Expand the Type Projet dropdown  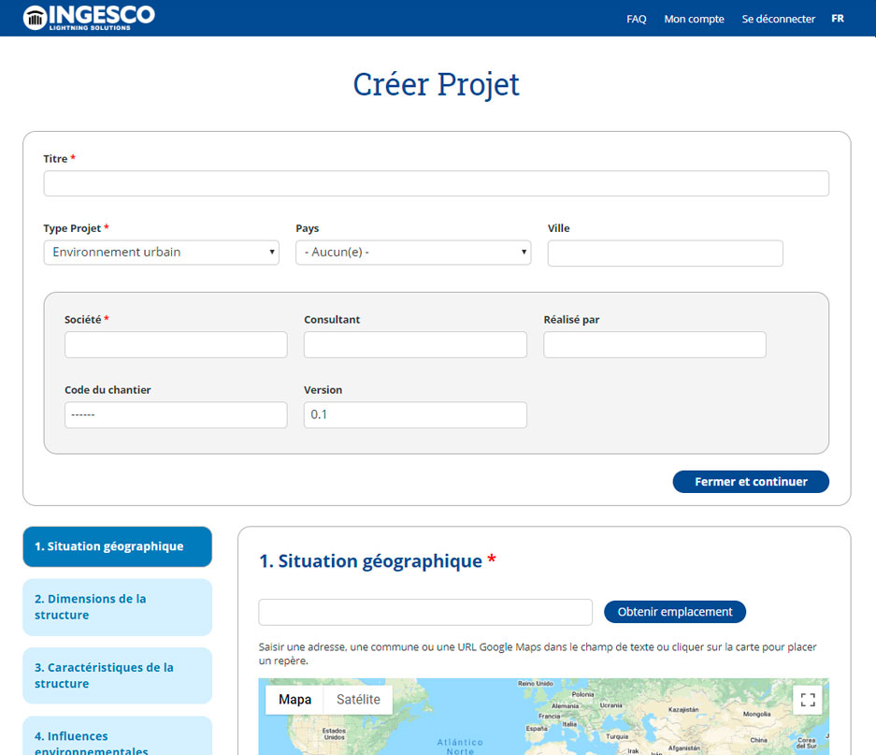(161, 253)
